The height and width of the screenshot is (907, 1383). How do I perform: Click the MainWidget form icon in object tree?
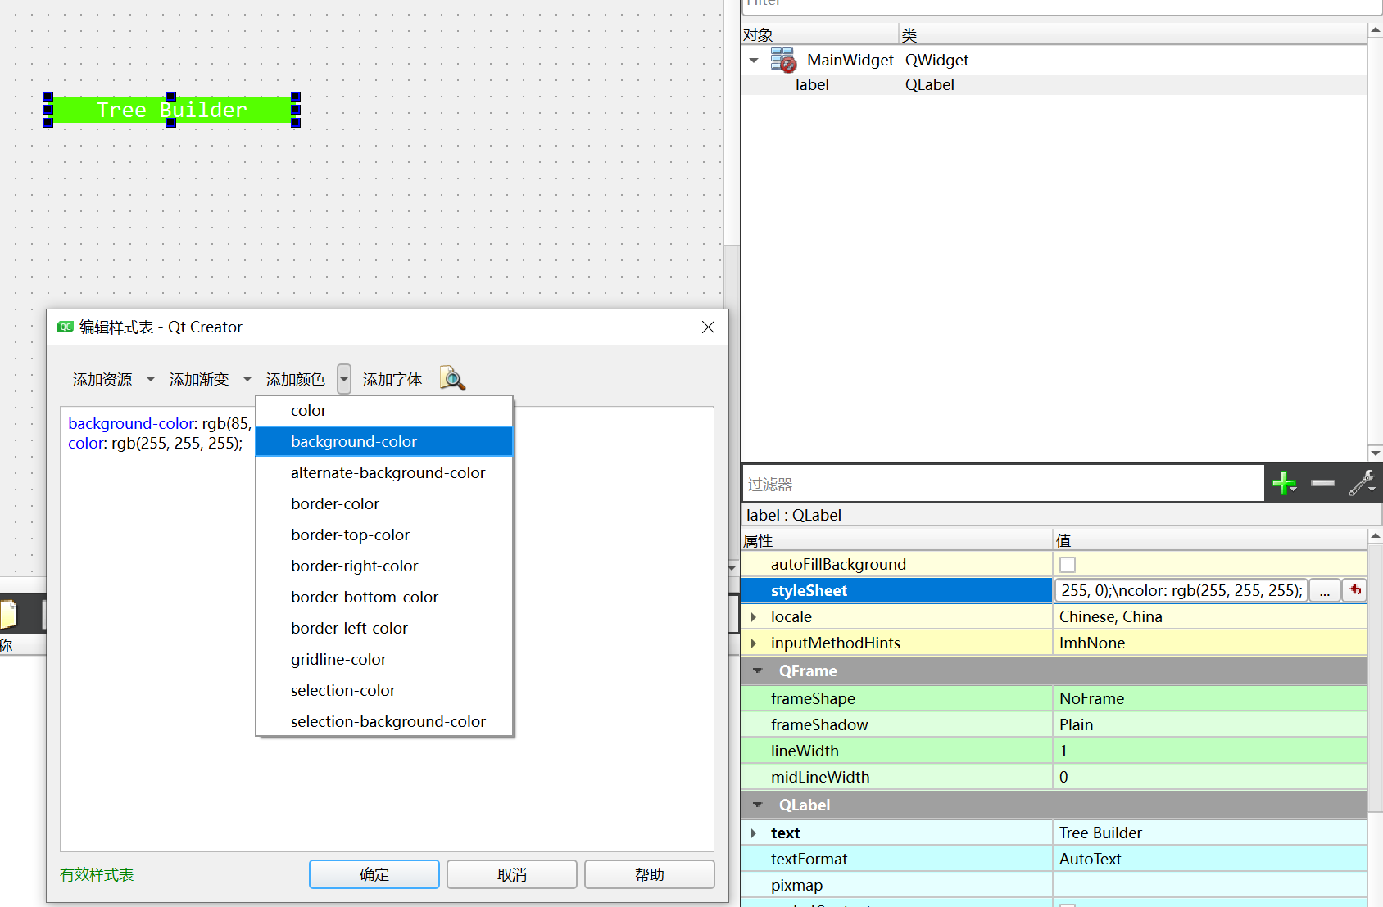click(x=783, y=60)
